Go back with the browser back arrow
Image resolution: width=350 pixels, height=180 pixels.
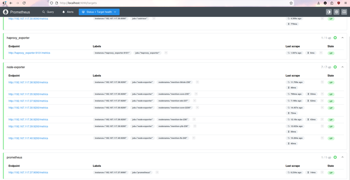11,3
